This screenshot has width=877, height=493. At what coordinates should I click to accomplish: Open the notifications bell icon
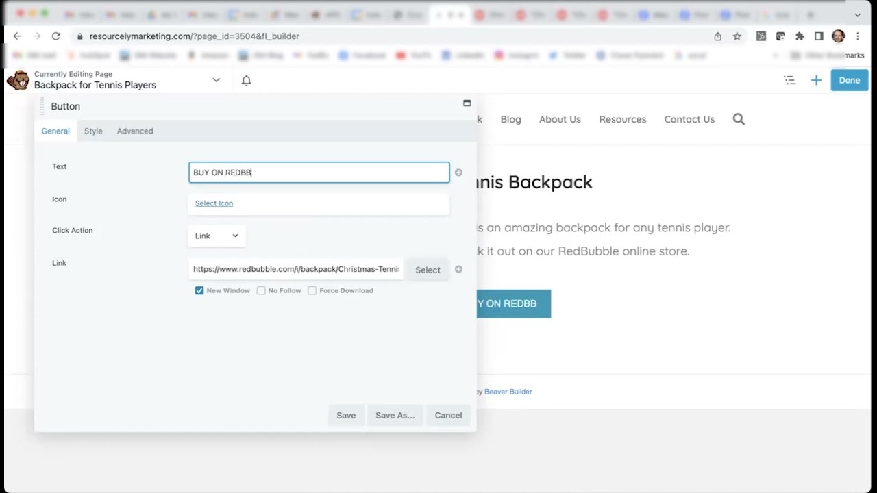[247, 80]
